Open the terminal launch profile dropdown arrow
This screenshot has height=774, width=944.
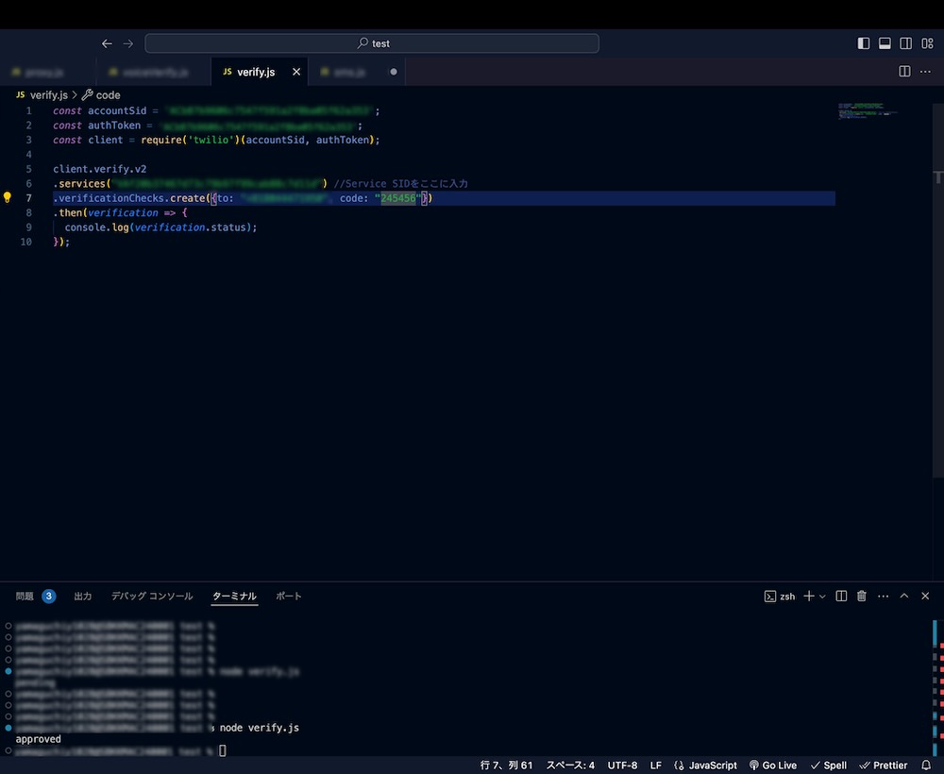point(822,597)
